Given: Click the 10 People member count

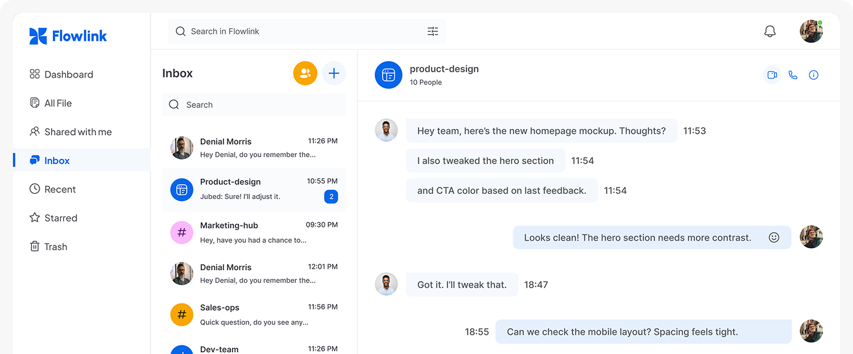Looking at the screenshot, I should (426, 83).
